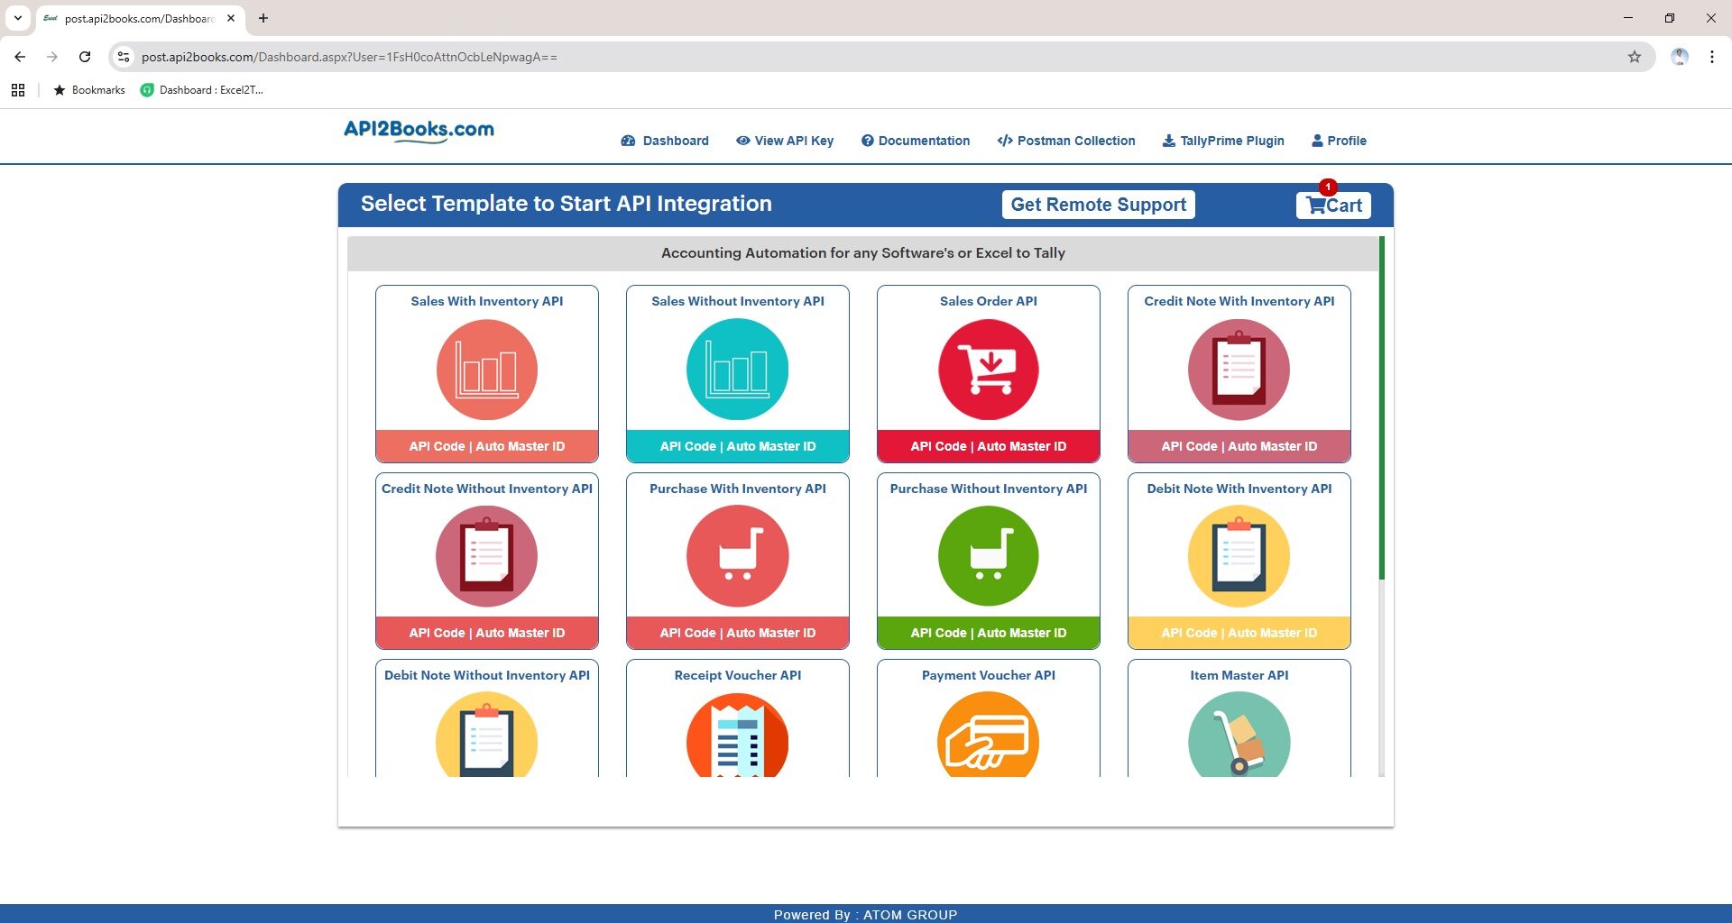
Task: Open the Sales With Inventory API chart icon
Action: point(487,370)
